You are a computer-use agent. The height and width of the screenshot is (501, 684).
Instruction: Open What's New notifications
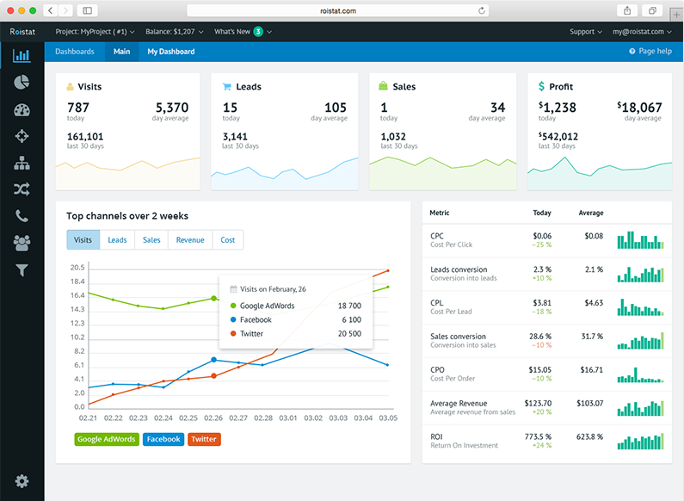[x=242, y=32]
